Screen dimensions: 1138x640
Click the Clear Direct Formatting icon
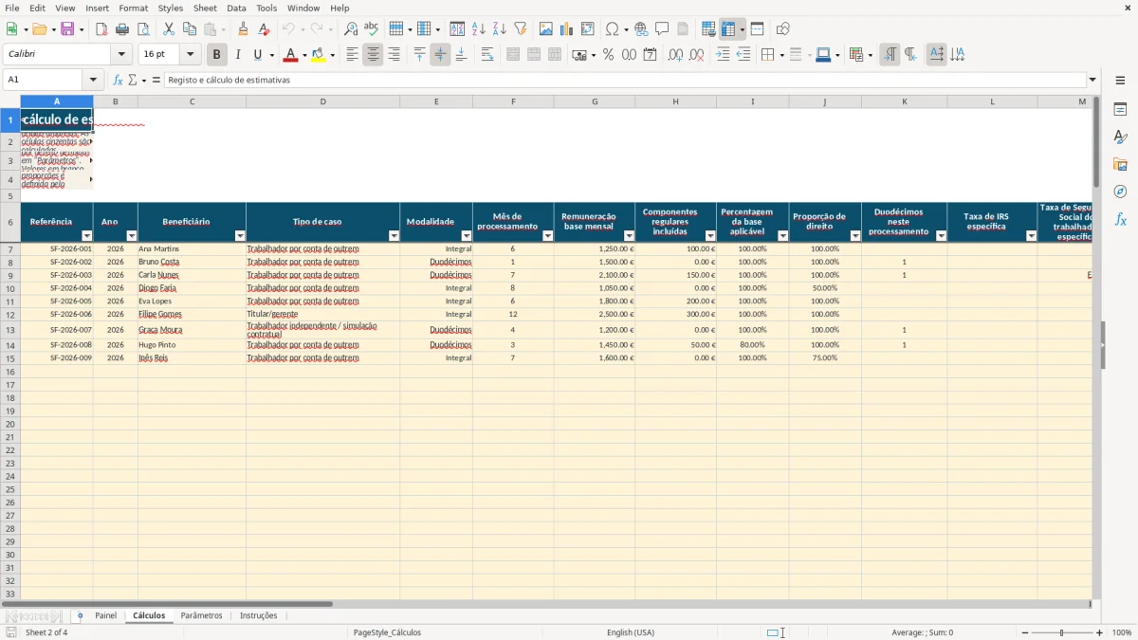[x=265, y=29]
